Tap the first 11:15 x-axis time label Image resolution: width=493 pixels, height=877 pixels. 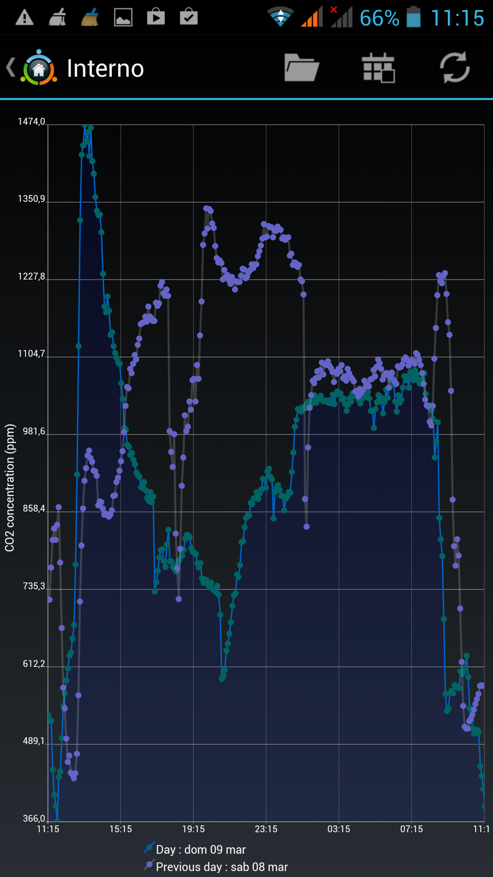click(x=48, y=829)
